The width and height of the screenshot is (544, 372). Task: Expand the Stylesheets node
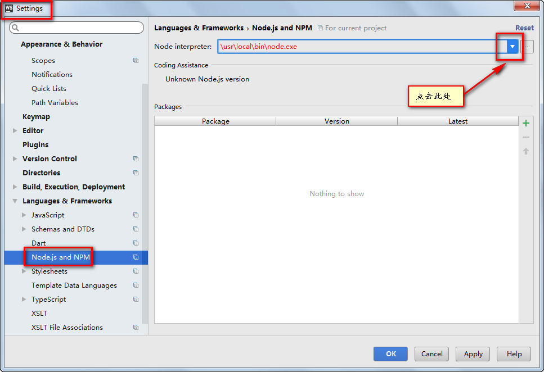click(24, 271)
